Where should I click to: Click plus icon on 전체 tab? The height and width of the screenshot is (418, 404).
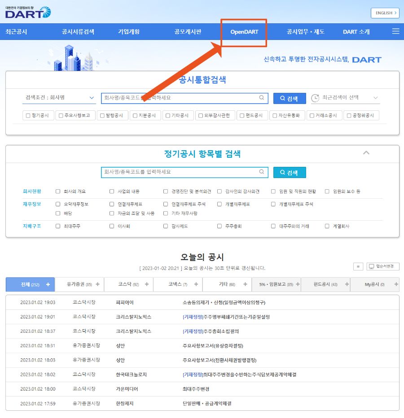pos(48,284)
